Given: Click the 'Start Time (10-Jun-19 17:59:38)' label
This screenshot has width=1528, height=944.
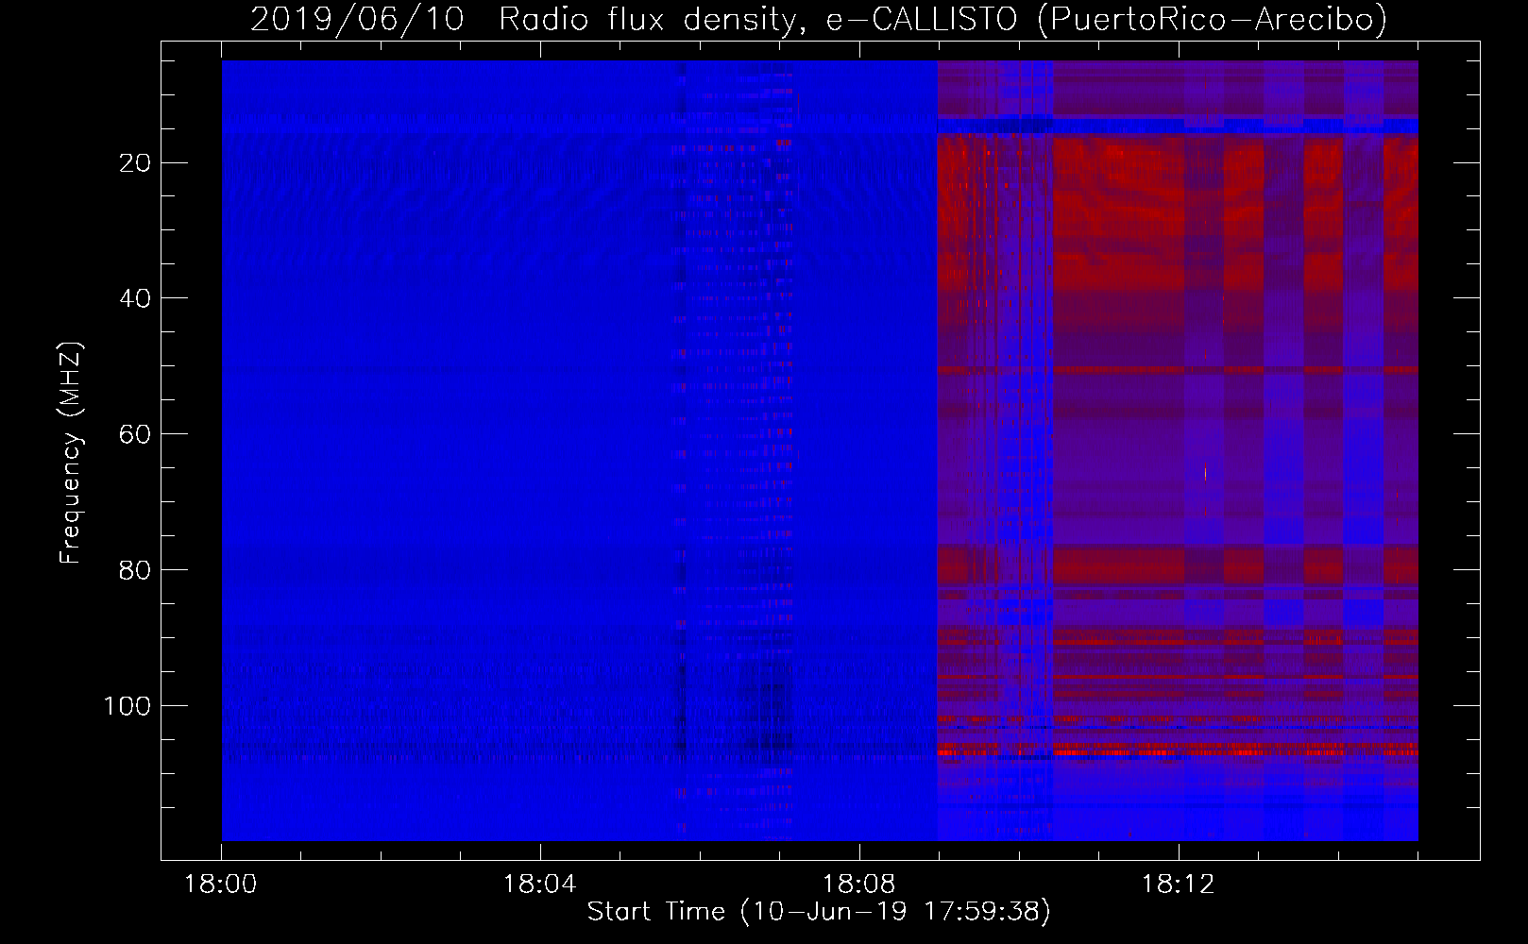Looking at the screenshot, I should [819, 912].
